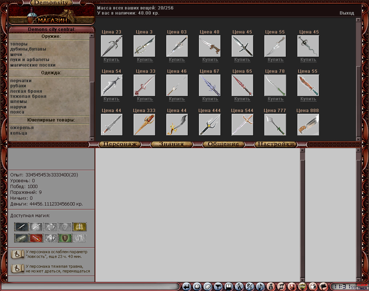Buy the weapon priced Цена 23
The width and height of the screenshot is (369, 291).
click(x=111, y=60)
